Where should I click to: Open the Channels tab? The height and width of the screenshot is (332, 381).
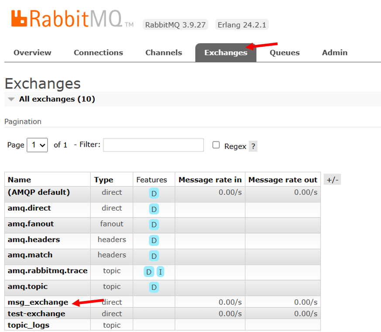coord(164,52)
